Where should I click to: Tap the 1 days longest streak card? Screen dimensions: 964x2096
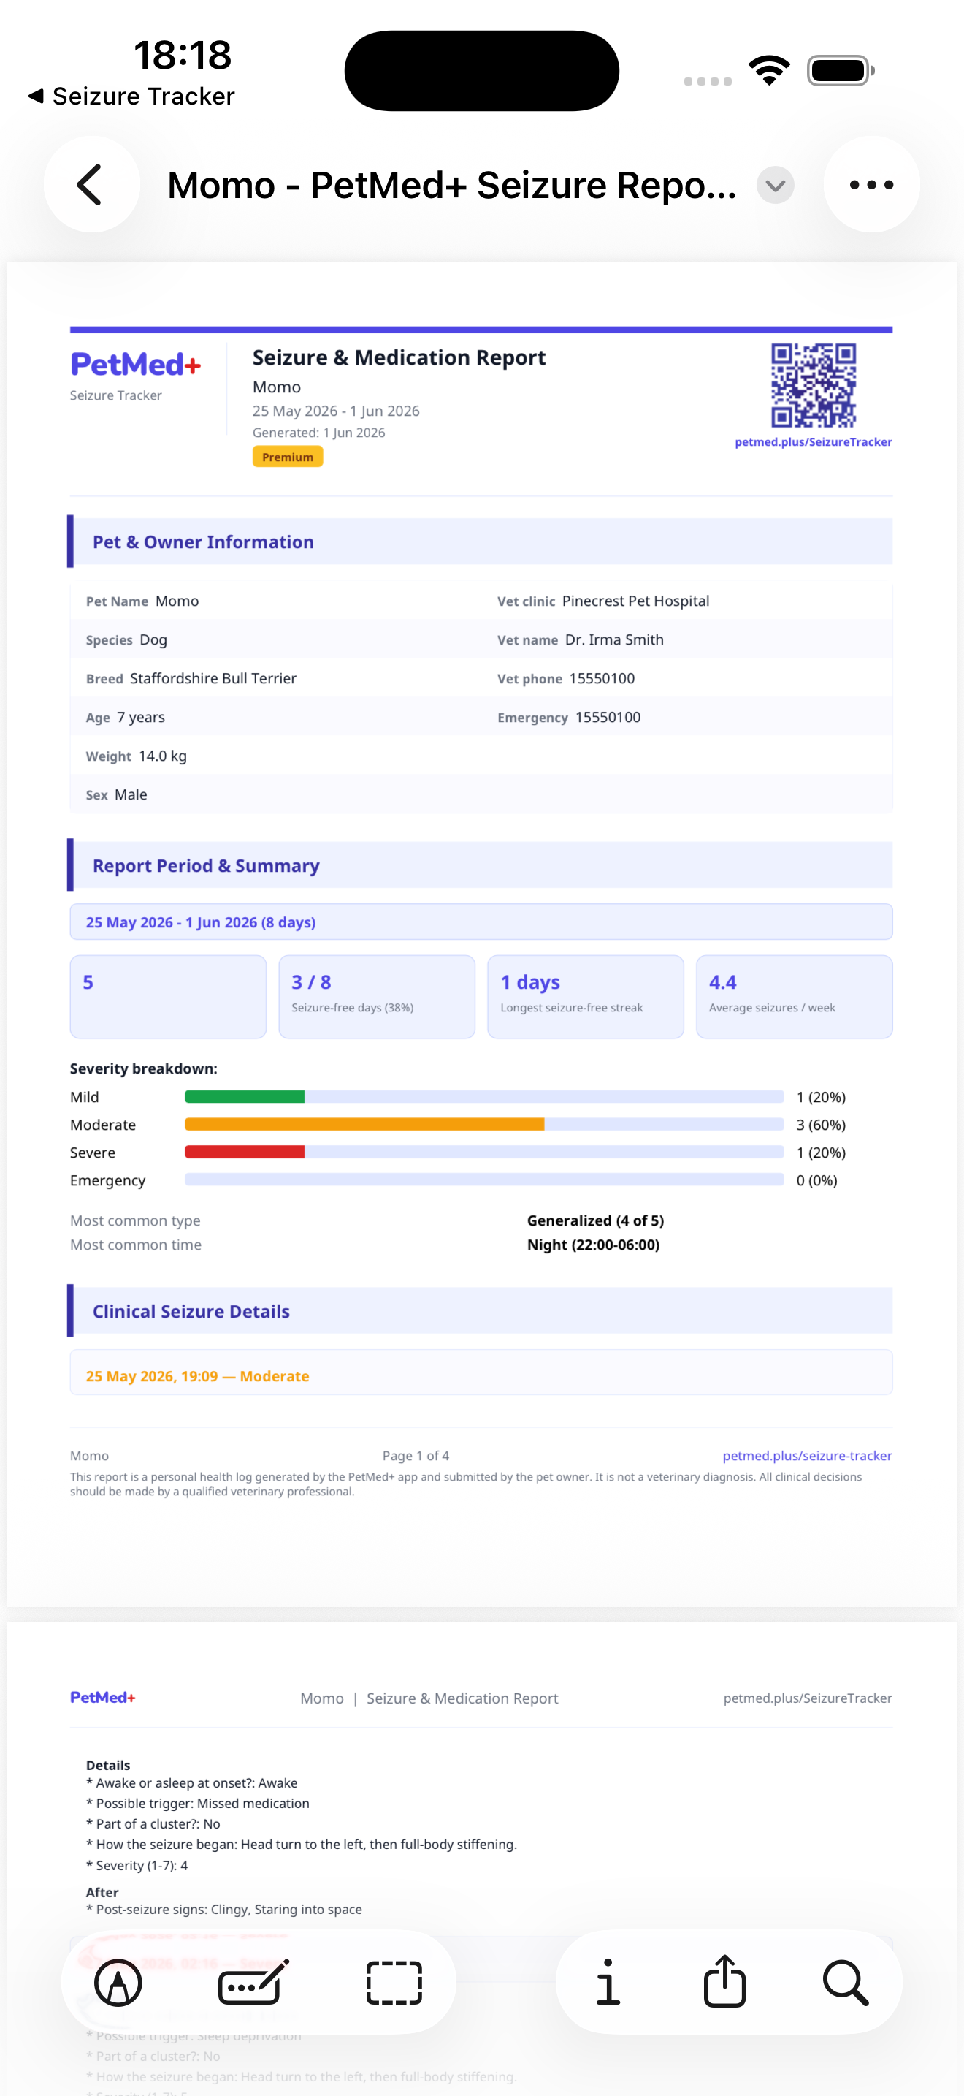coord(585,997)
